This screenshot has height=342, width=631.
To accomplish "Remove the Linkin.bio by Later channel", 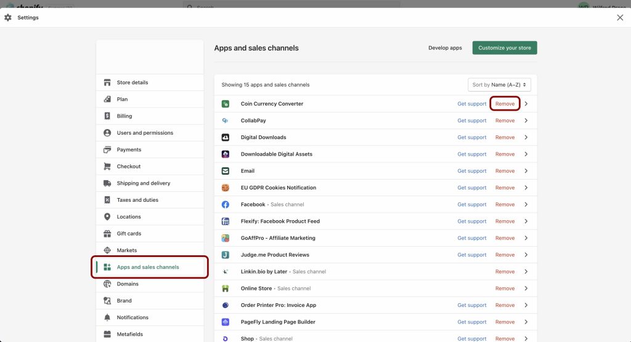I will (x=505, y=272).
